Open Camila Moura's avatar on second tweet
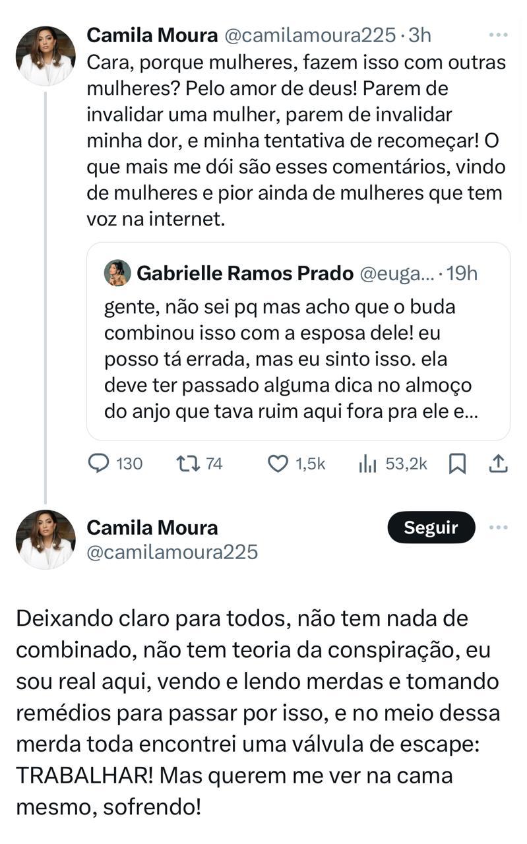The width and height of the screenshot is (527, 844). tap(46, 539)
